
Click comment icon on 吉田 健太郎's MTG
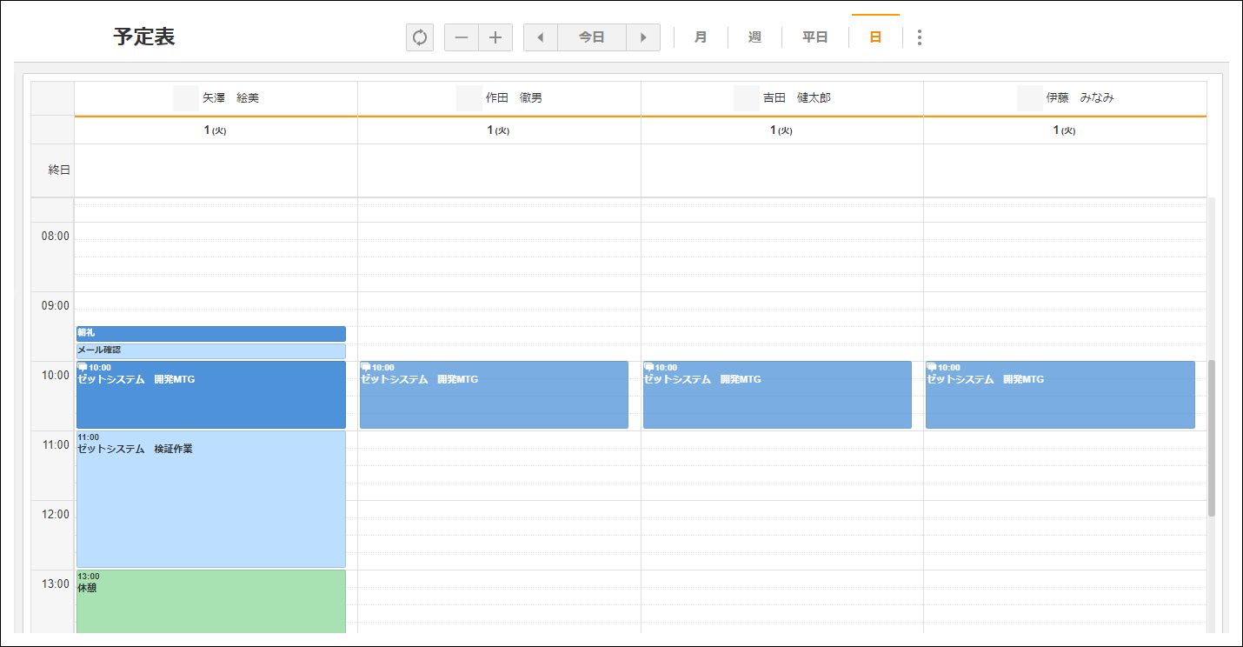pyautogui.click(x=649, y=367)
